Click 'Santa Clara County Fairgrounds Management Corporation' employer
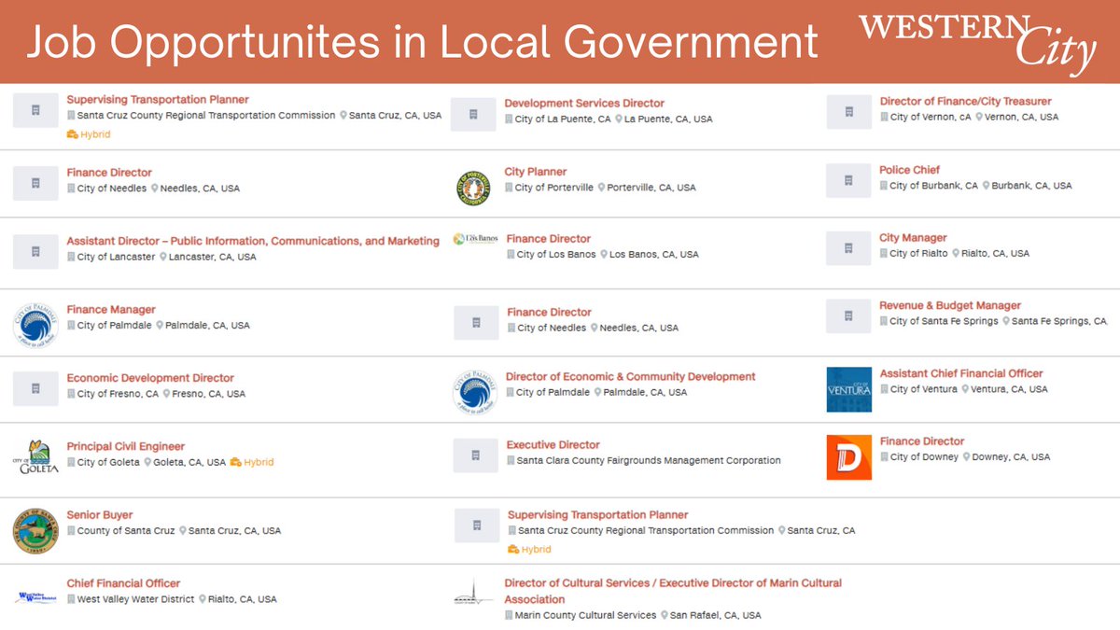 coord(649,461)
